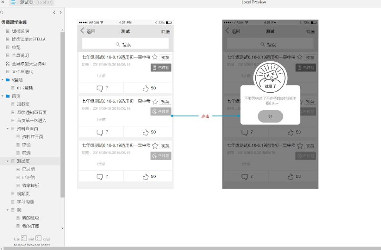The width and height of the screenshot is (381, 250).
Task: Select the 全局原型交互说明 page
Action: [x=29, y=64]
